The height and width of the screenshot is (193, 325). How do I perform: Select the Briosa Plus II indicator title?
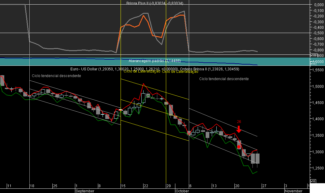click(155, 3)
